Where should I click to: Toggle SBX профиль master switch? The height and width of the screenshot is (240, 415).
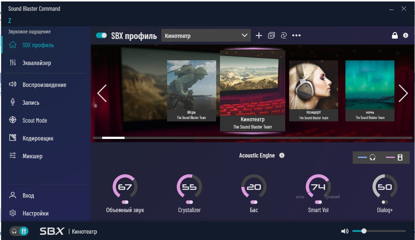(x=101, y=35)
